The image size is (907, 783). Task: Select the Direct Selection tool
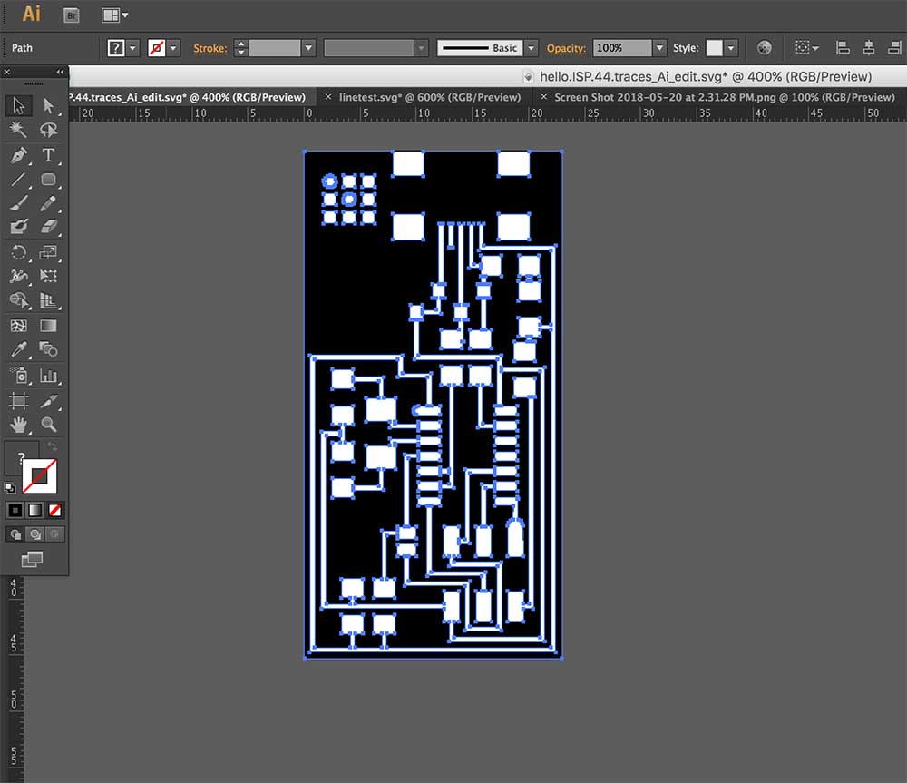point(49,105)
